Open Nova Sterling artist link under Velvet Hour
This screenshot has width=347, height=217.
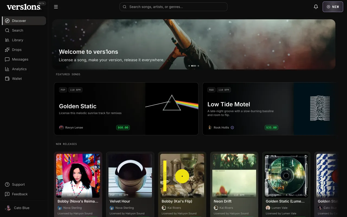click(x=124, y=208)
